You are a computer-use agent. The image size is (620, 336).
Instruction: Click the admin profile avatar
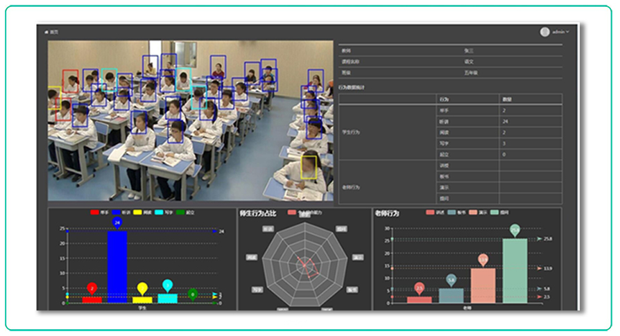545,32
